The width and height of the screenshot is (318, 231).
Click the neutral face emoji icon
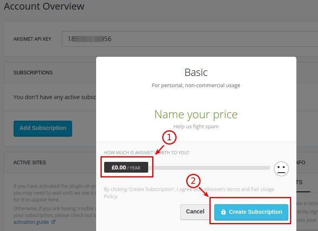click(281, 168)
